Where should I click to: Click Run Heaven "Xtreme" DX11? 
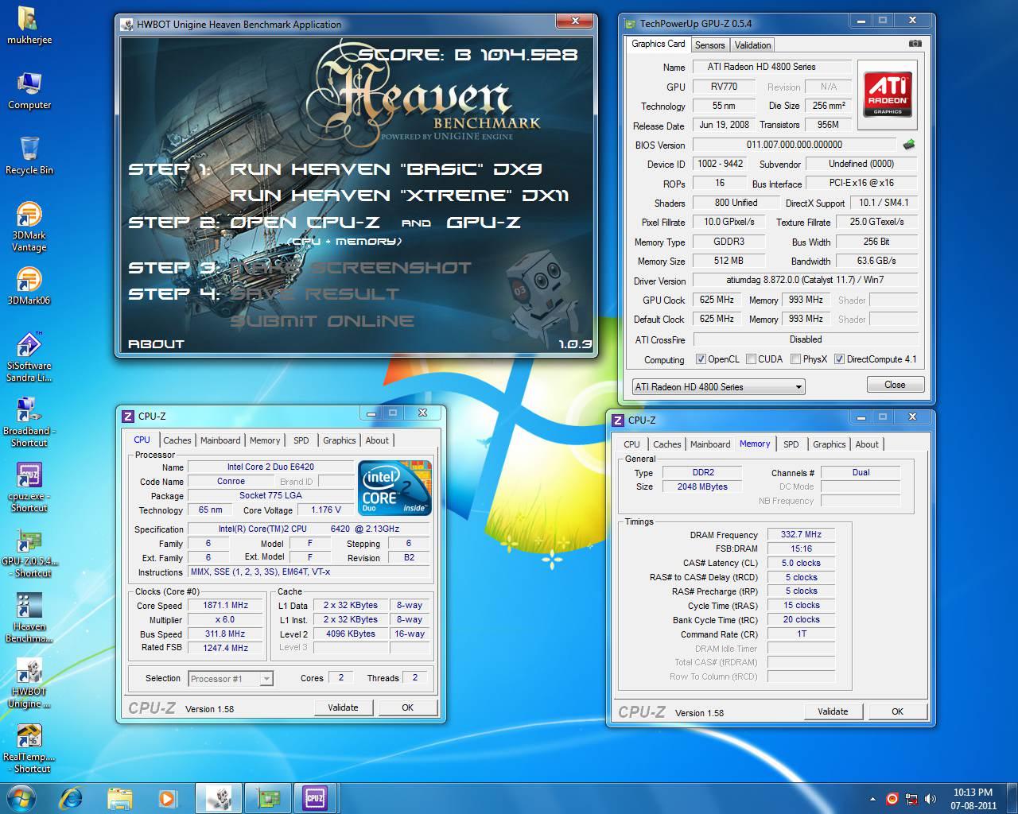point(399,196)
